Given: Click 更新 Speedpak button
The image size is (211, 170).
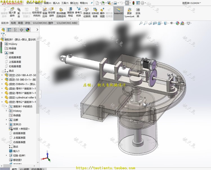Looking at the screenshot, I should pyautogui.click(x=129, y=13).
